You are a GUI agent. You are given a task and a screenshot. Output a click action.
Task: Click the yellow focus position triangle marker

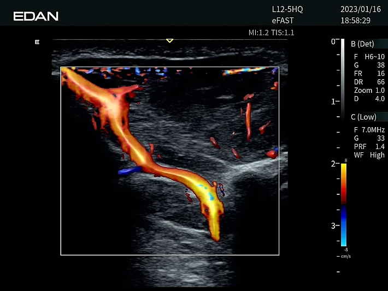pos(169,40)
